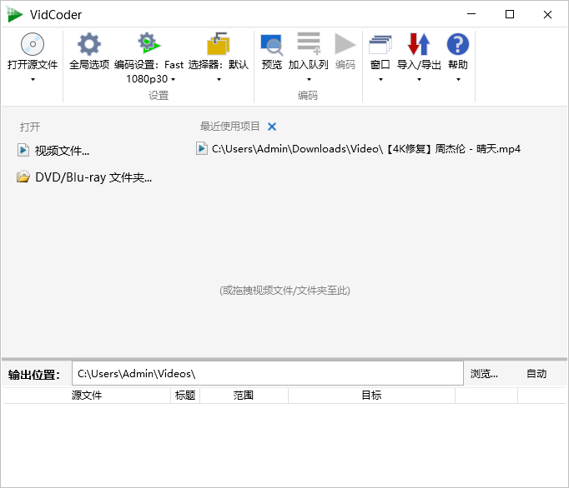Click the blue Help question mark icon
Screen dimensions: 569x488
pyautogui.click(x=457, y=44)
